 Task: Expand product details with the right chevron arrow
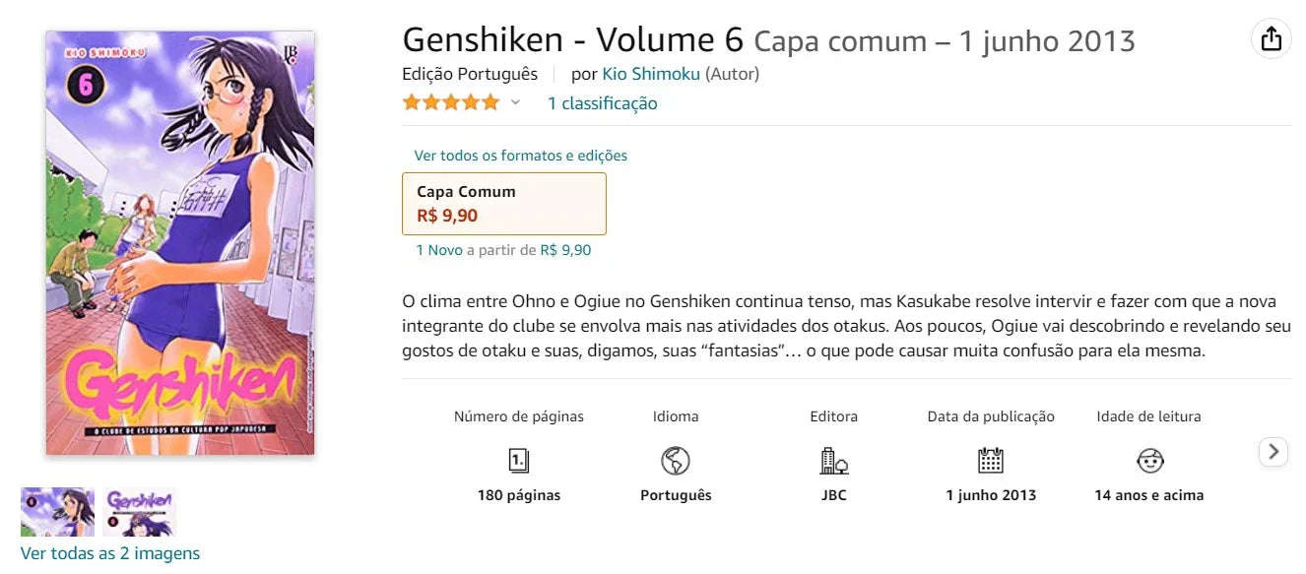coord(1273,452)
